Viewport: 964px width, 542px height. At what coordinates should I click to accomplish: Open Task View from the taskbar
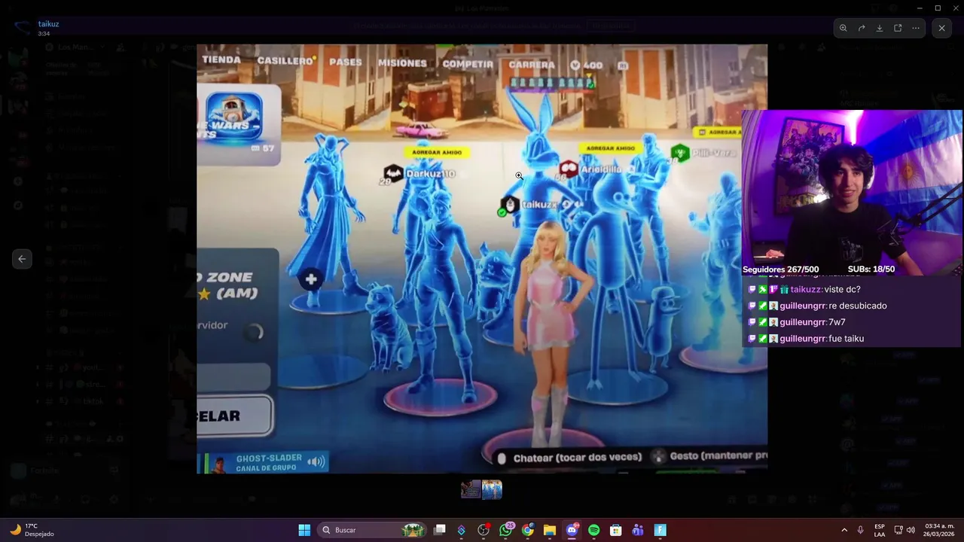coord(440,530)
